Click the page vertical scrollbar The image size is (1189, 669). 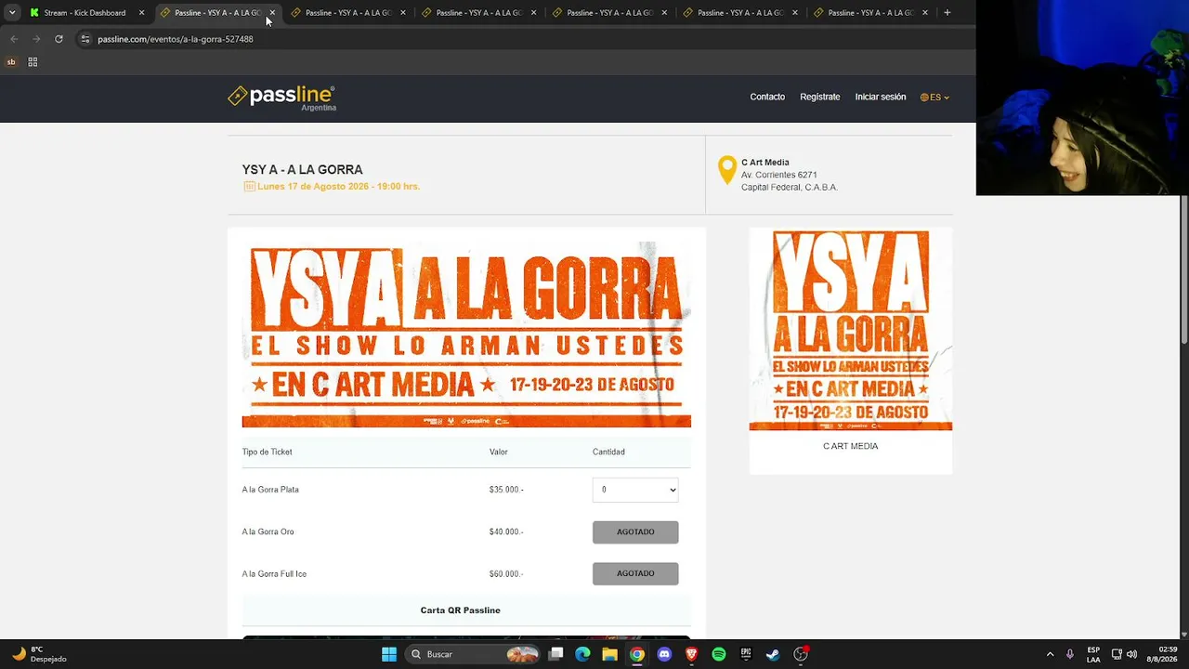(1183, 269)
